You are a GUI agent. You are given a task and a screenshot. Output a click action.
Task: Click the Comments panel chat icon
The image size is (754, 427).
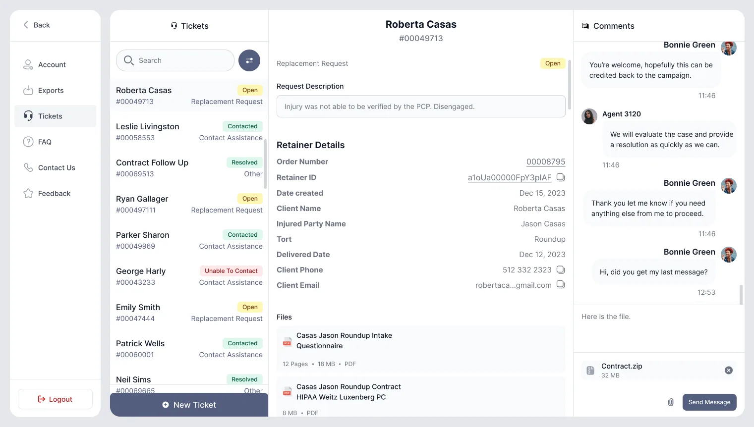click(585, 26)
